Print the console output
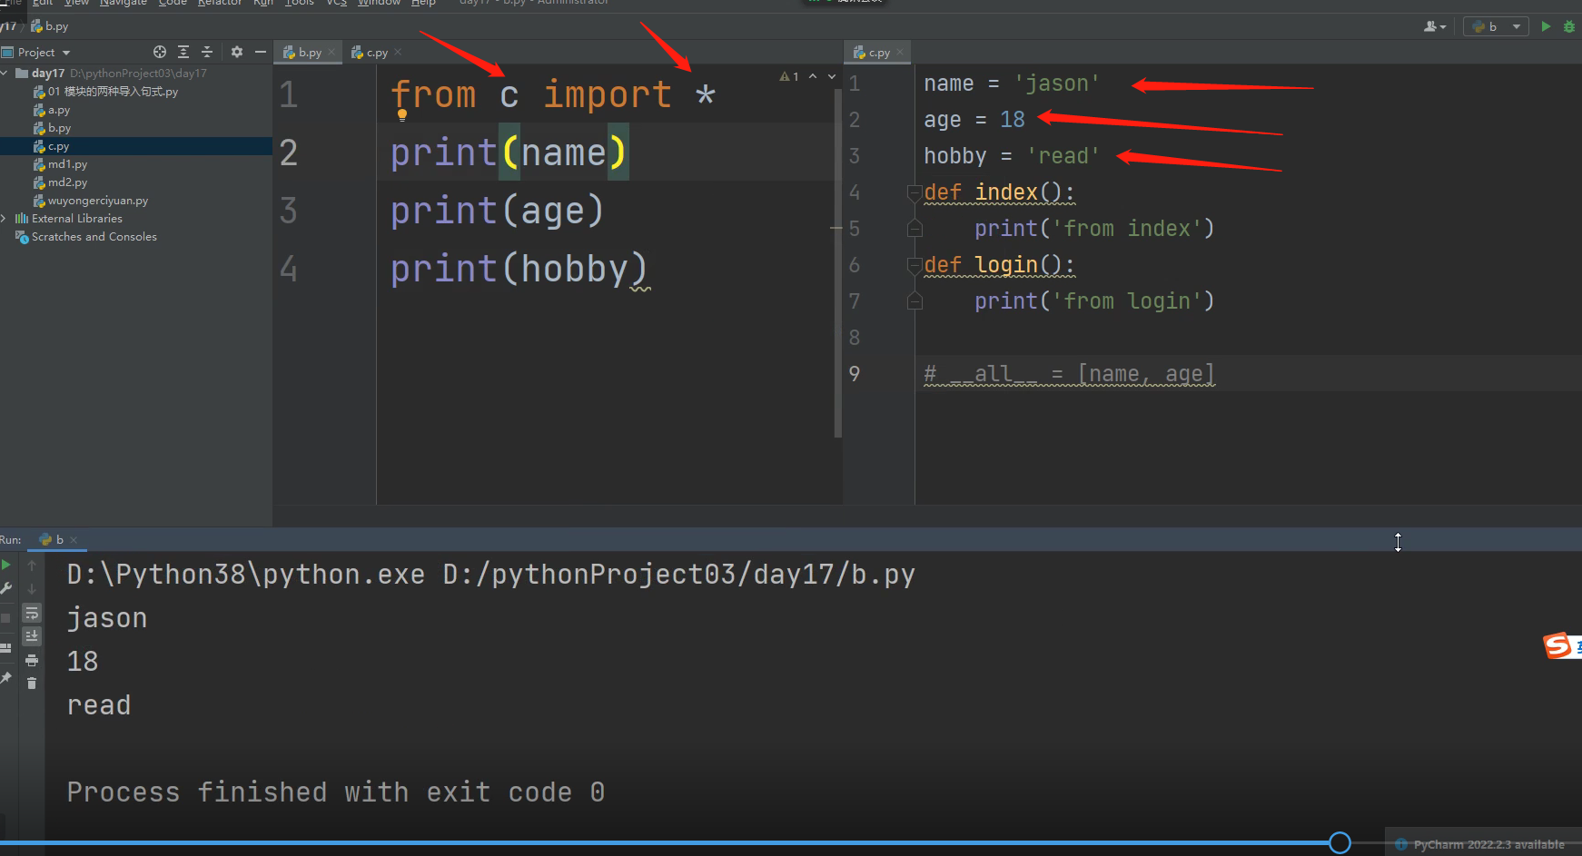 [32, 660]
